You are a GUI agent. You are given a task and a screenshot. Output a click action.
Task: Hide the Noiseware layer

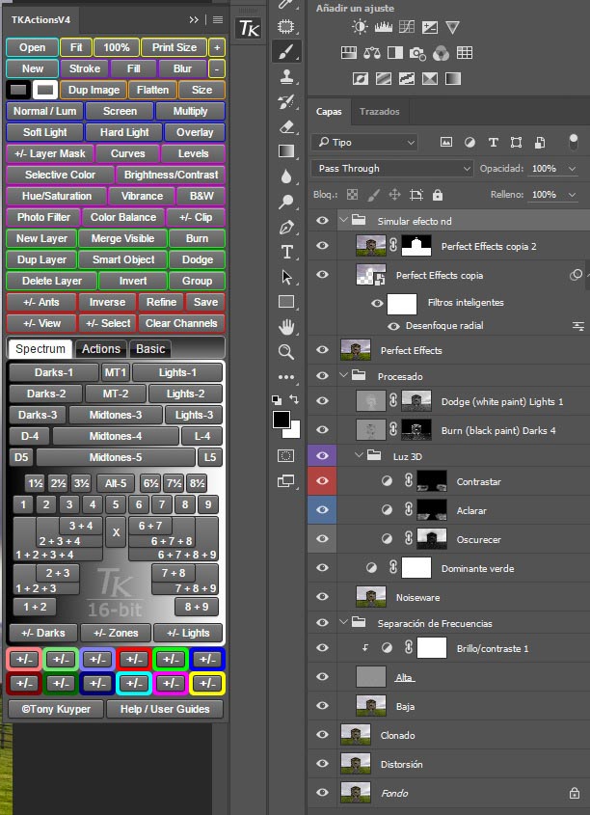click(x=323, y=598)
